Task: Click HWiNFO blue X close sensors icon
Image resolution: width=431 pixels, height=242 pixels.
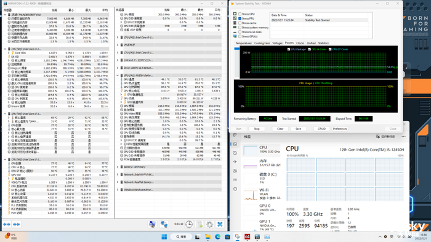Action: (x=220, y=224)
